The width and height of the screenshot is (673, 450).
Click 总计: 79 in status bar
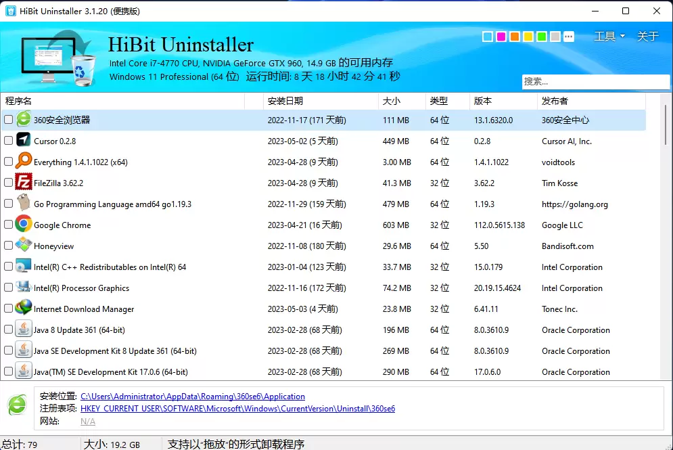[20, 445]
